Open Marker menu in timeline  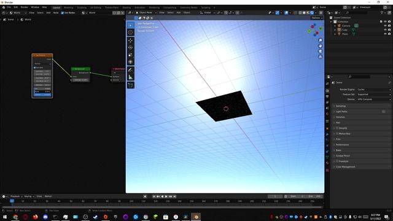point(48,196)
